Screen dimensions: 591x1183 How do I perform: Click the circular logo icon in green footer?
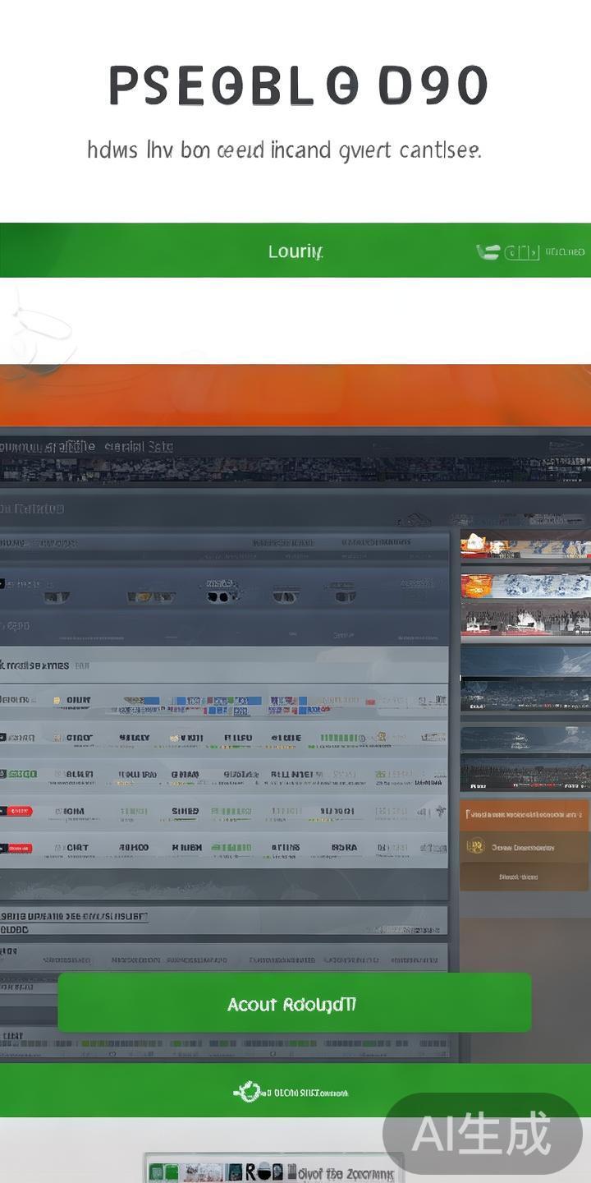click(248, 1092)
